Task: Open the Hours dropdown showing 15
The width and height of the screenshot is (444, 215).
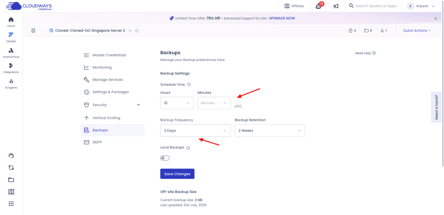Action: pos(177,103)
